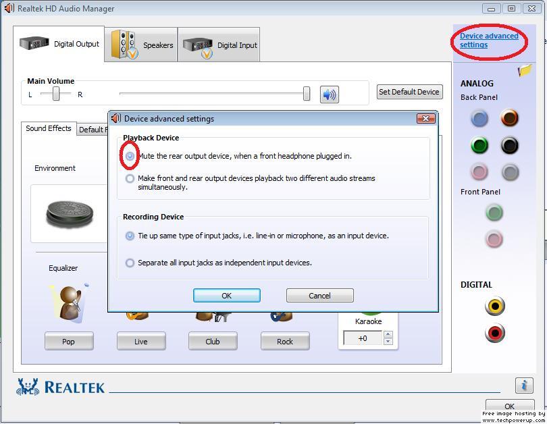Click the pink back panel jack
547x424 pixels.
click(x=479, y=172)
